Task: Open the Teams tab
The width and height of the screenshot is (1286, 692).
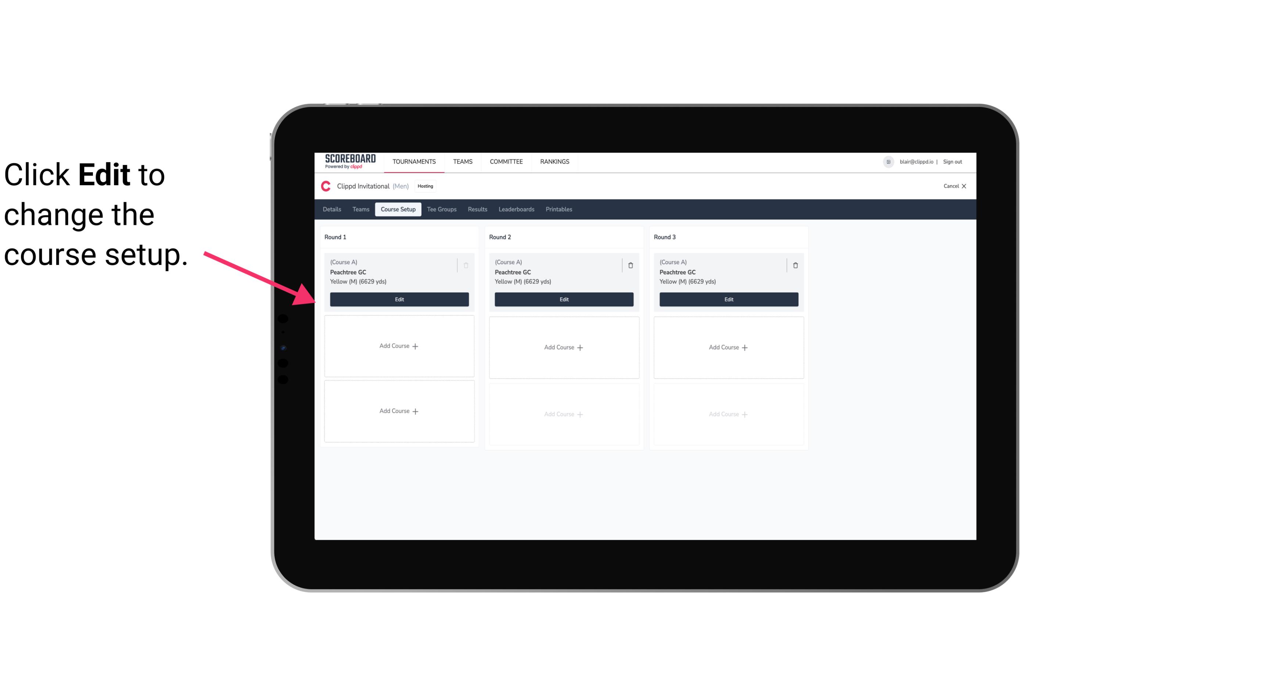Action: (x=360, y=209)
